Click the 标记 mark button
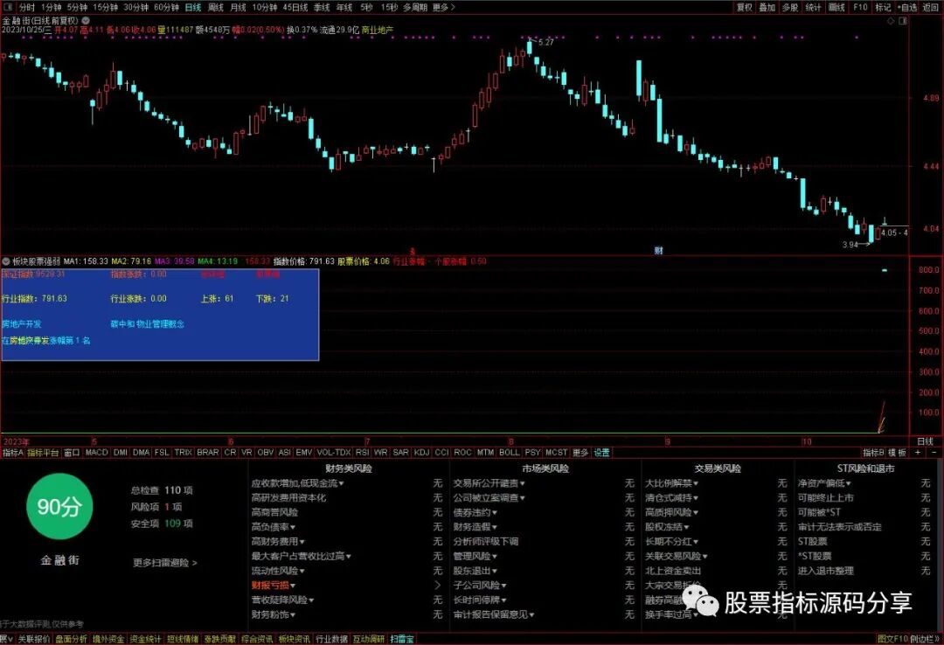This screenshot has width=944, height=645. (x=883, y=7)
